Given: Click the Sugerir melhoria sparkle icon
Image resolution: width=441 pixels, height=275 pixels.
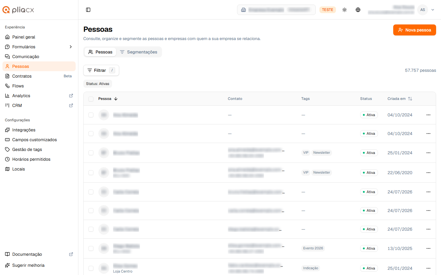Looking at the screenshot, I should pyautogui.click(x=7, y=265).
